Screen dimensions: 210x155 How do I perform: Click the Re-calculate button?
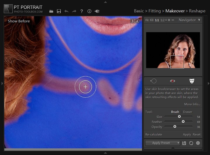click(x=154, y=135)
